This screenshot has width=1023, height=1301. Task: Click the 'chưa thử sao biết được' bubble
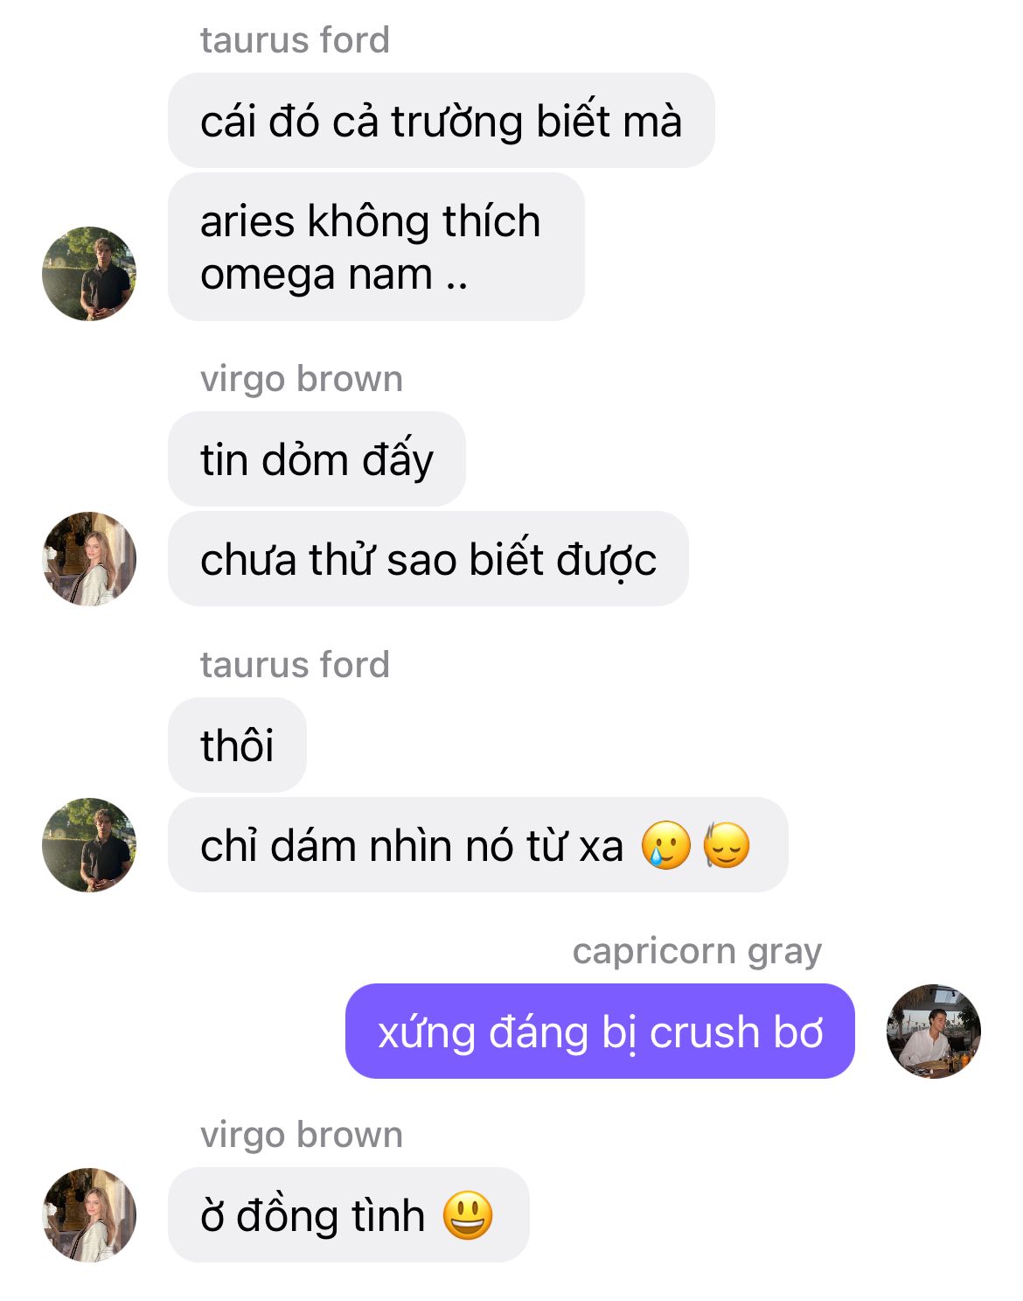point(428,559)
